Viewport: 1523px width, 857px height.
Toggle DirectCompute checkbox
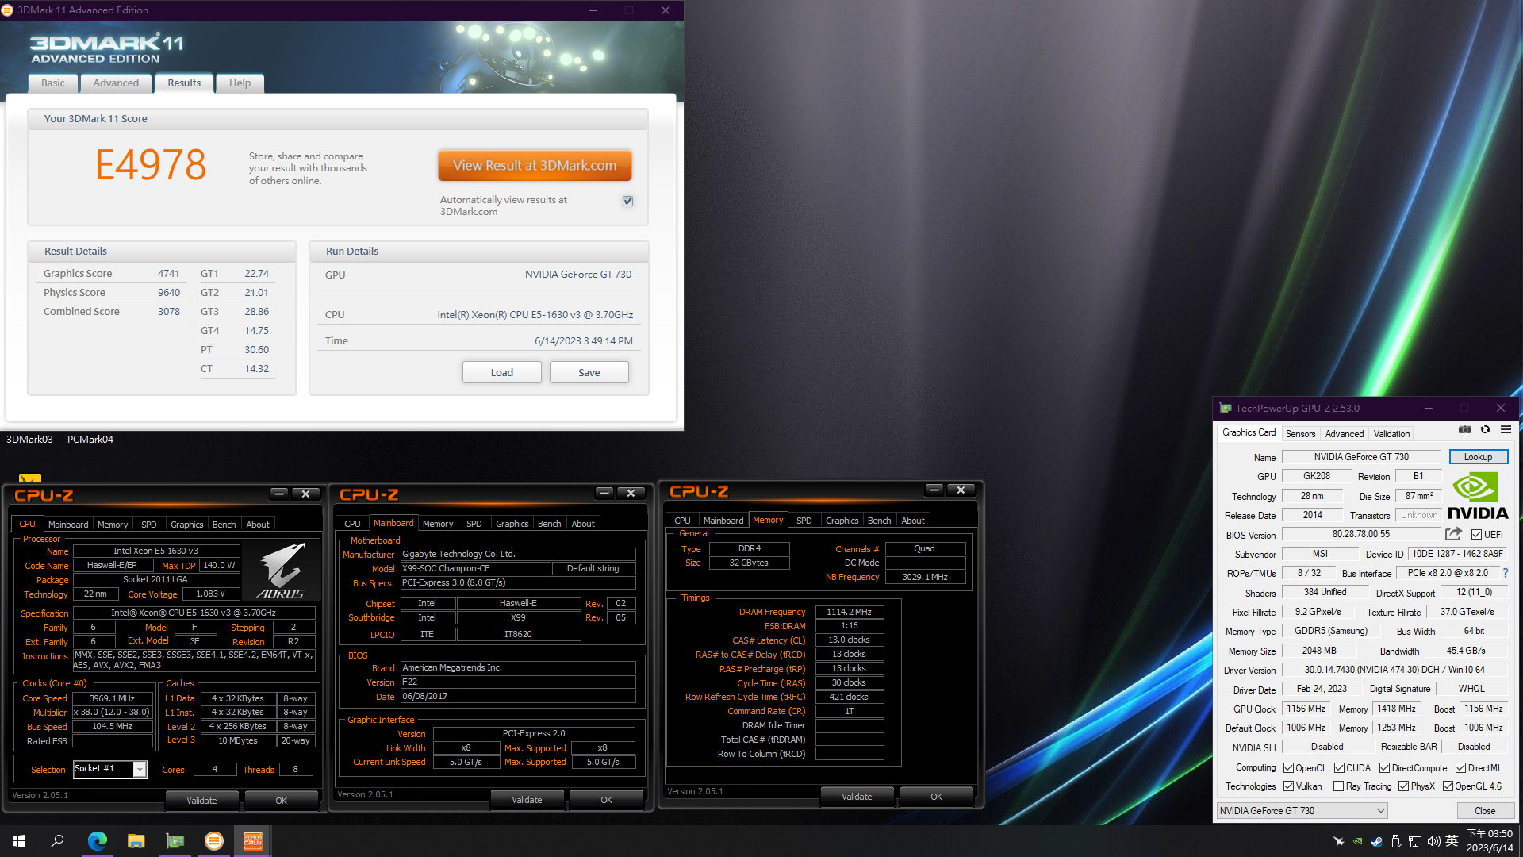tap(1384, 768)
